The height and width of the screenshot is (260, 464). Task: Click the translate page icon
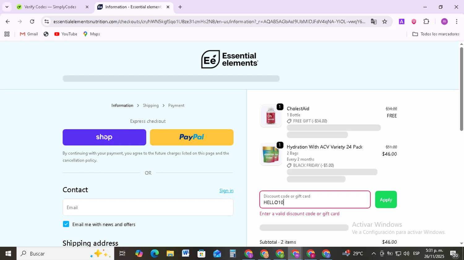(x=374, y=22)
